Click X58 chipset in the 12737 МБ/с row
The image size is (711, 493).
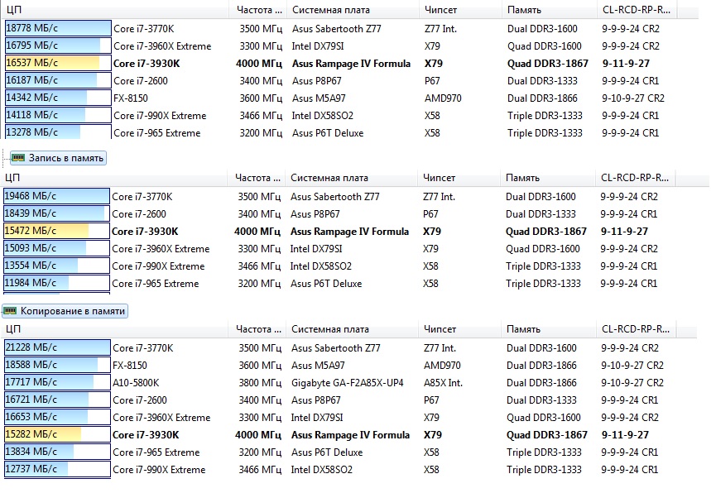pos(431,470)
